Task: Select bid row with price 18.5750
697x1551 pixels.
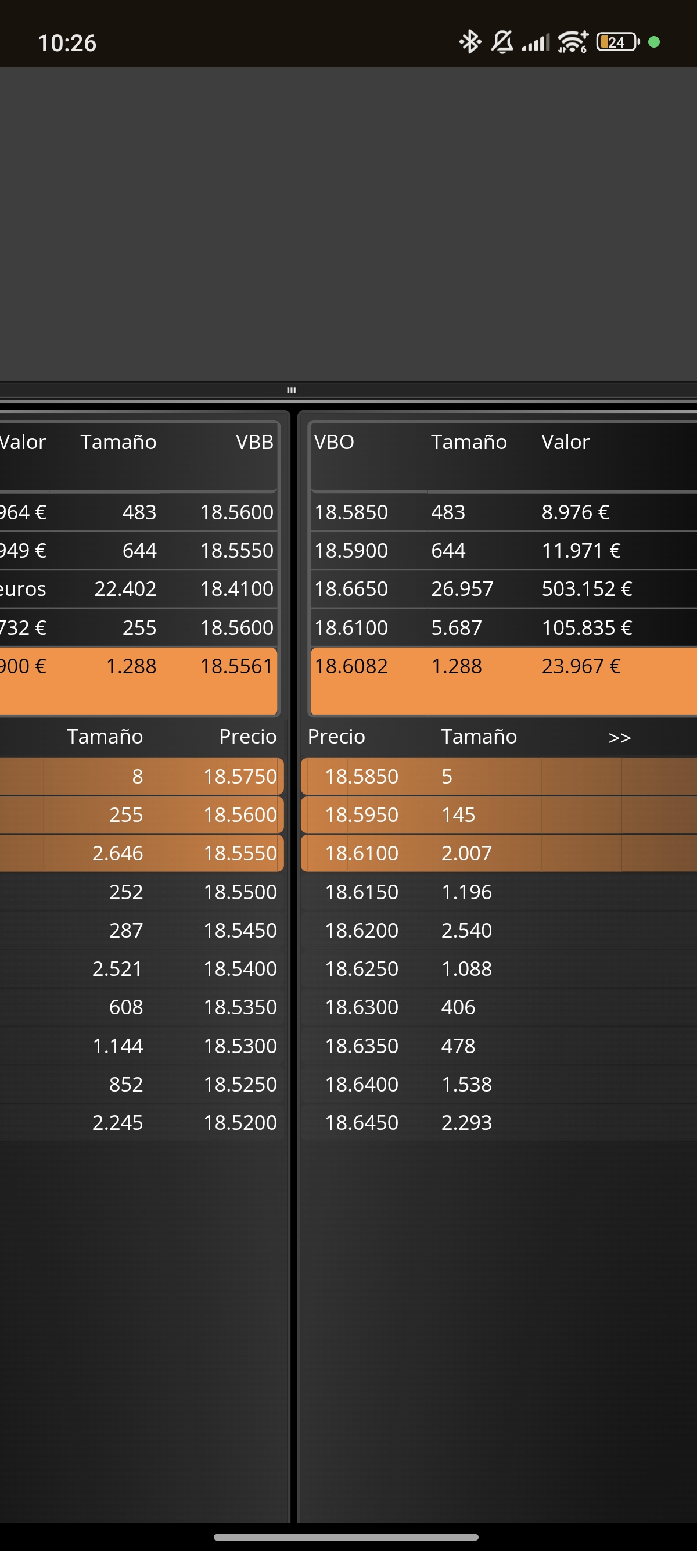Action: click(x=142, y=777)
